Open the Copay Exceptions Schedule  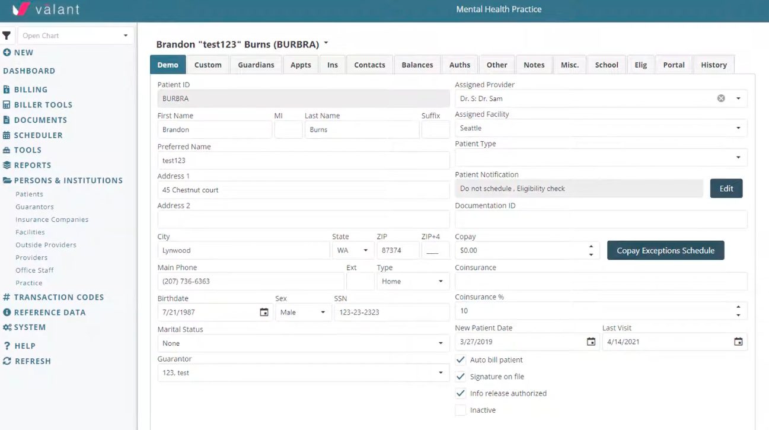pyautogui.click(x=665, y=250)
